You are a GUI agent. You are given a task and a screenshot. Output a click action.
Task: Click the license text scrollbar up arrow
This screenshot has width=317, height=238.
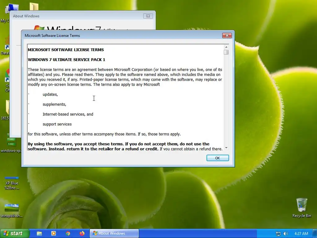point(226,47)
